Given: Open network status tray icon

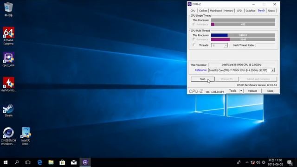Looking at the screenshot, I should tap(252, 162).
